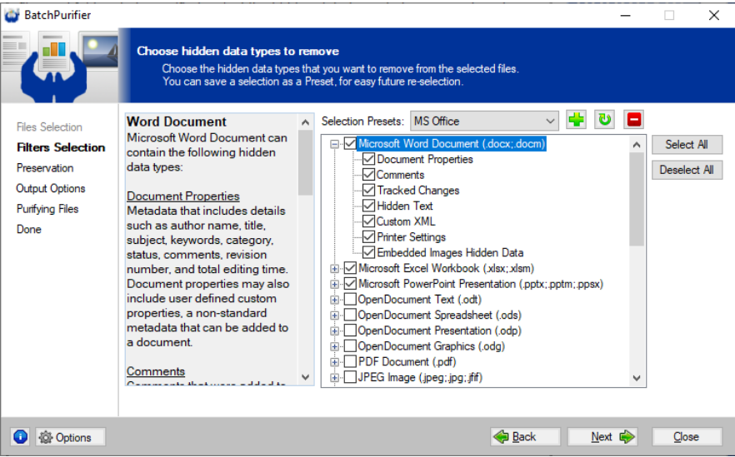The width and height of the screenshot is (735, 457).
Task: Open Options with the gear button
Action: click(71, 437)
